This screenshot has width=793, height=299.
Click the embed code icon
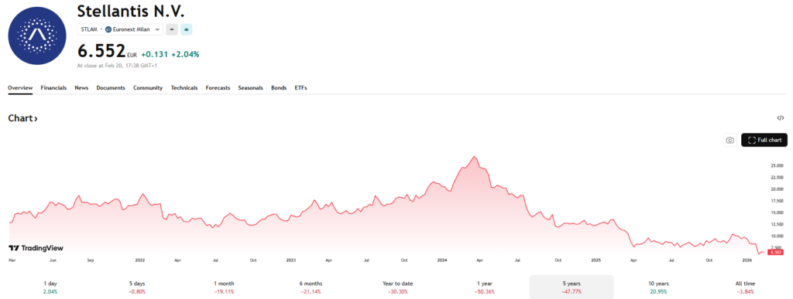coord(781,118)
